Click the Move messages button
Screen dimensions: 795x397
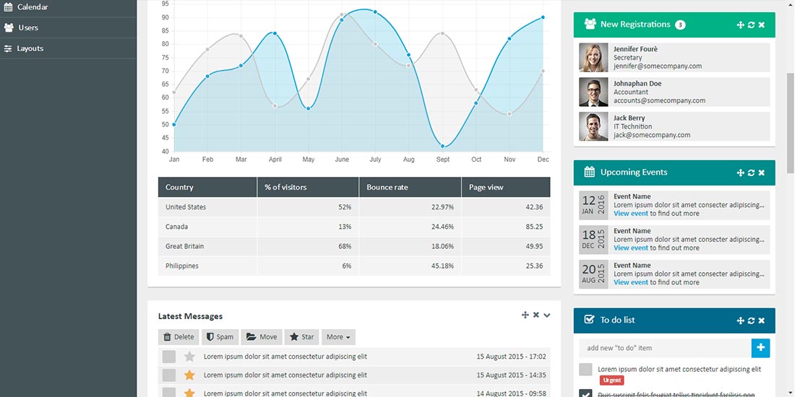[x=261, y=337]
